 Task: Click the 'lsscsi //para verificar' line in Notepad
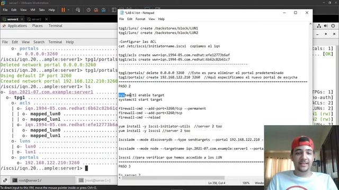[170, 157]
